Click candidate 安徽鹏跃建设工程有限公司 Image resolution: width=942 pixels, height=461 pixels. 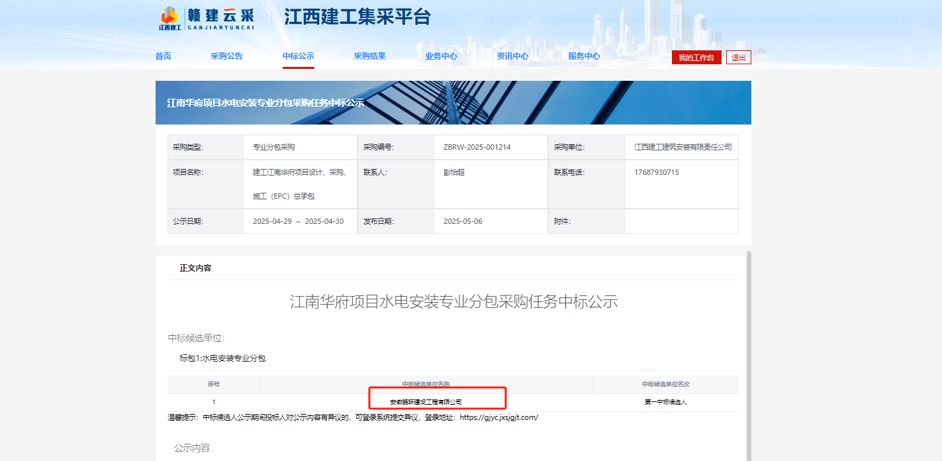tap(426, 402)
